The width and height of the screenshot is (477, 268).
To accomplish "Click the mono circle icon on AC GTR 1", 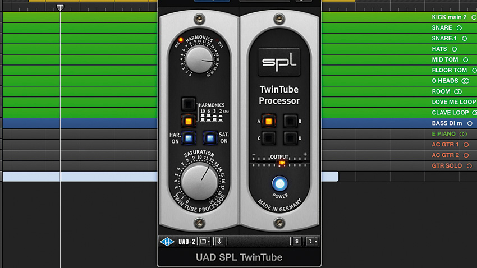I will (466, 145).
